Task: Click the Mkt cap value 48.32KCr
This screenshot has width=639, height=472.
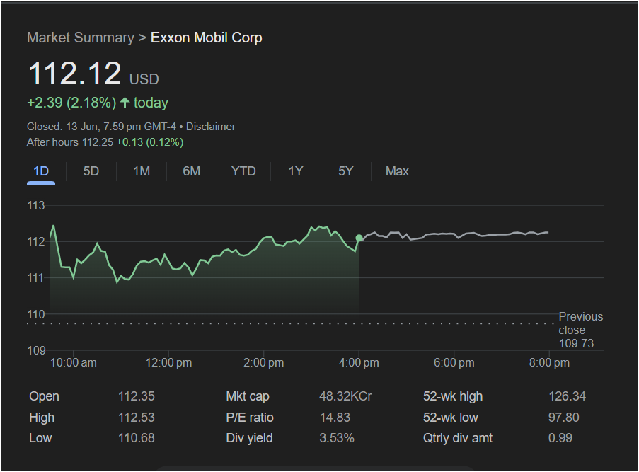Action: [345, 396]
